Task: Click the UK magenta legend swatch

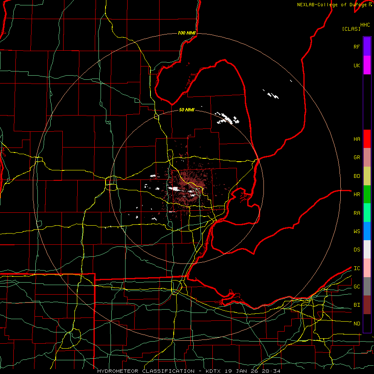Action: click(x=367, y=65)
